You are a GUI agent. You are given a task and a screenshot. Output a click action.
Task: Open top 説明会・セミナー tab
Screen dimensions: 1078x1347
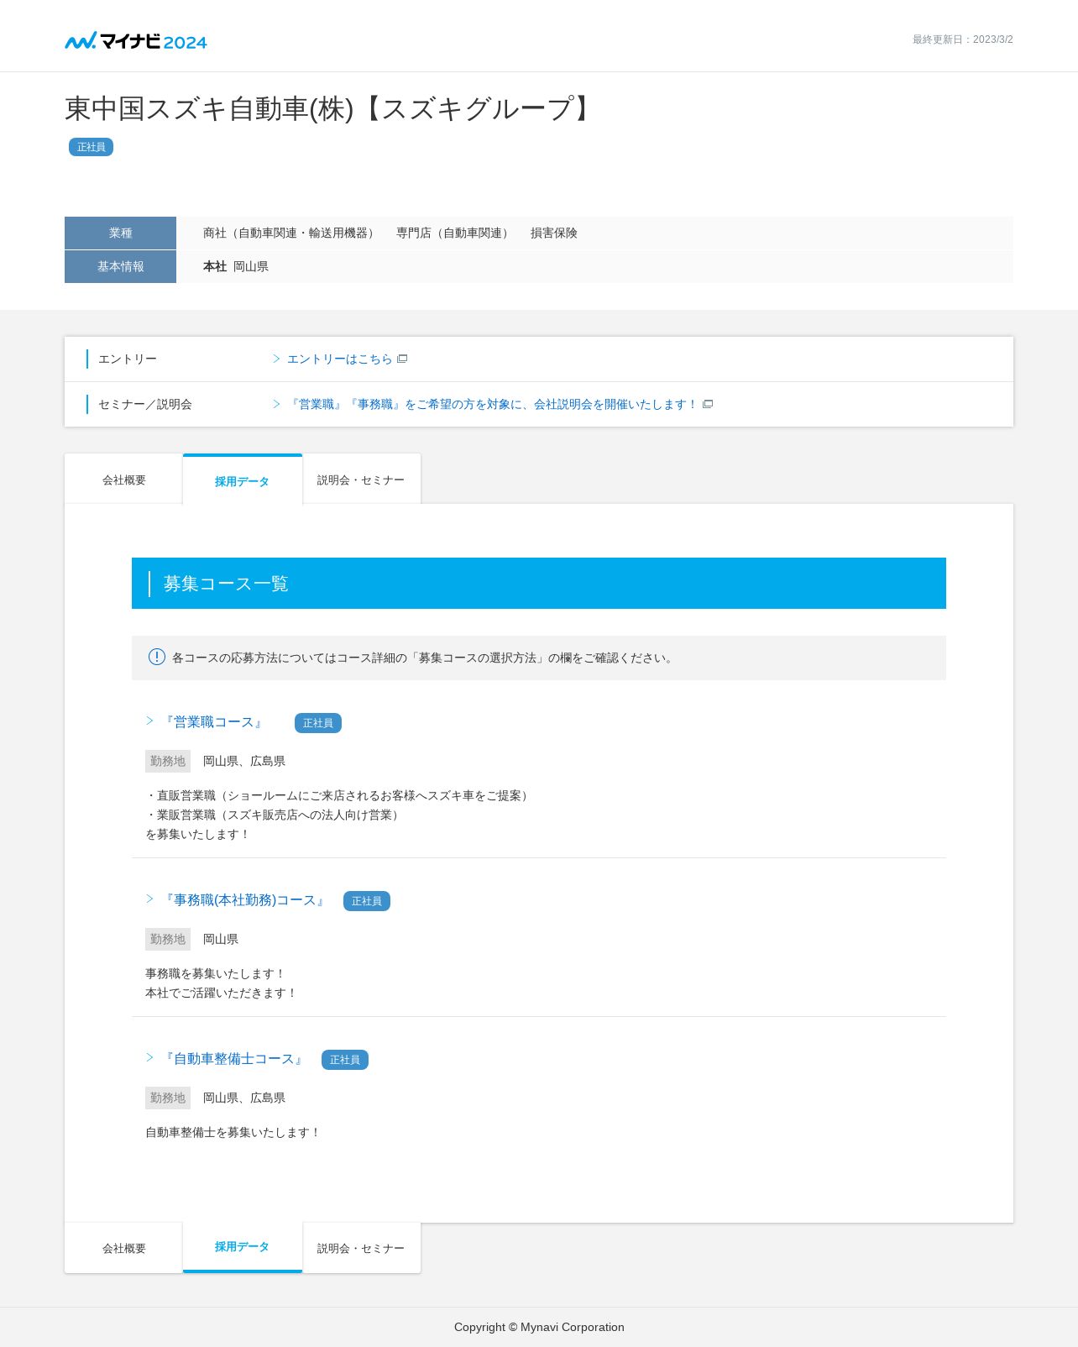(x=361, y=480)
